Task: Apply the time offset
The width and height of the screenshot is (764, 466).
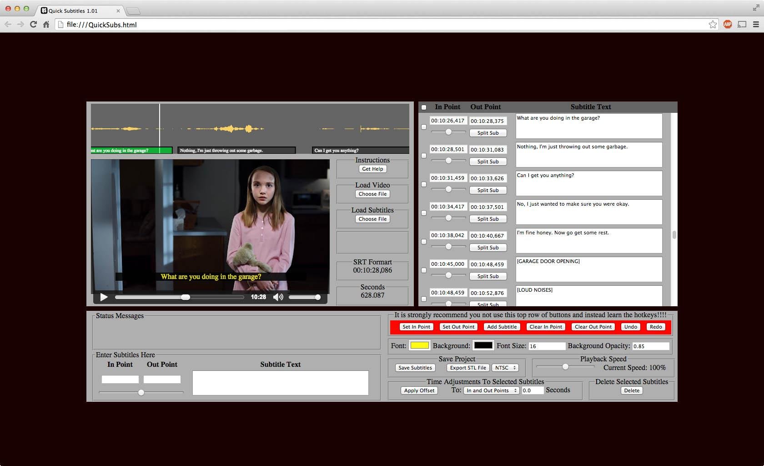Action: [x=418, y=390]
